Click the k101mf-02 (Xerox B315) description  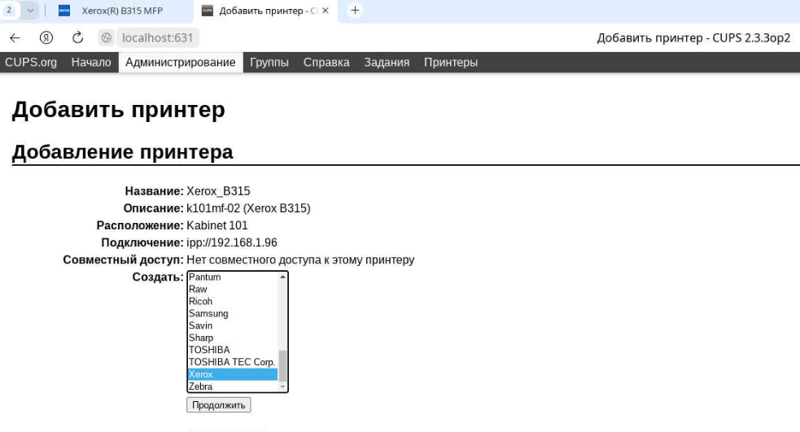tap(248, 208)
